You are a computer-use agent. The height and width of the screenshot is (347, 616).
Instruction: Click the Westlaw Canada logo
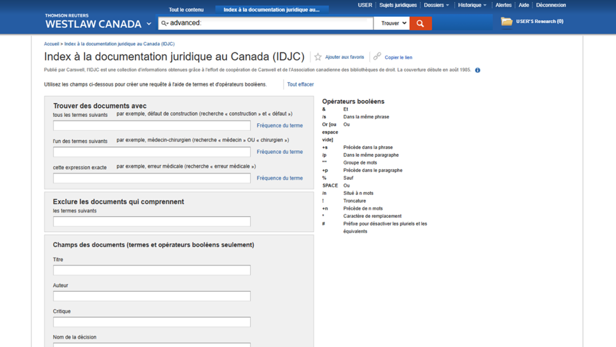(x=91, y=24)
